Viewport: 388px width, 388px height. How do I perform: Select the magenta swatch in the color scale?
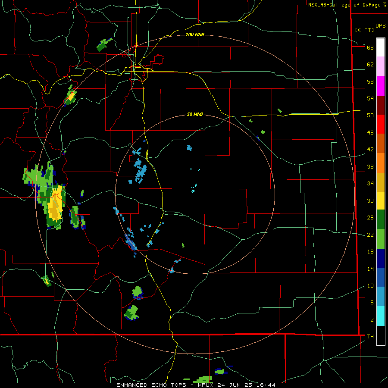click(381, 86)
